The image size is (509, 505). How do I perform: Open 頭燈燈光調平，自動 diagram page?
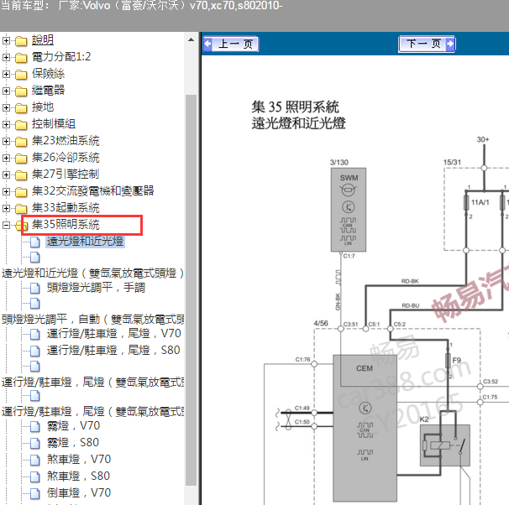pyautogui.click(x=93, y=320)
